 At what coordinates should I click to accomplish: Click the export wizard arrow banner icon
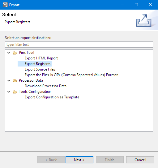tap(144, 20)
